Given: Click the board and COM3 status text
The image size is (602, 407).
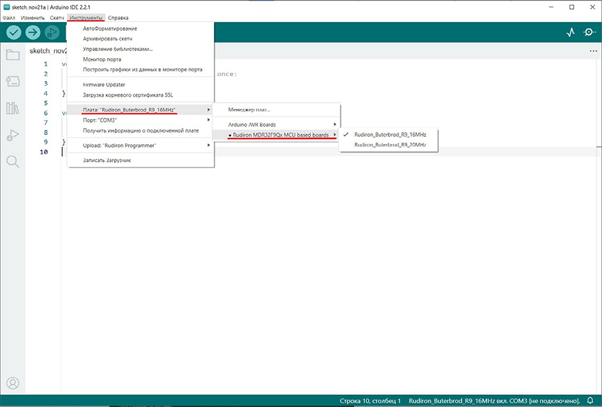Looking at the screenshot, I should [x=494, y=401].
